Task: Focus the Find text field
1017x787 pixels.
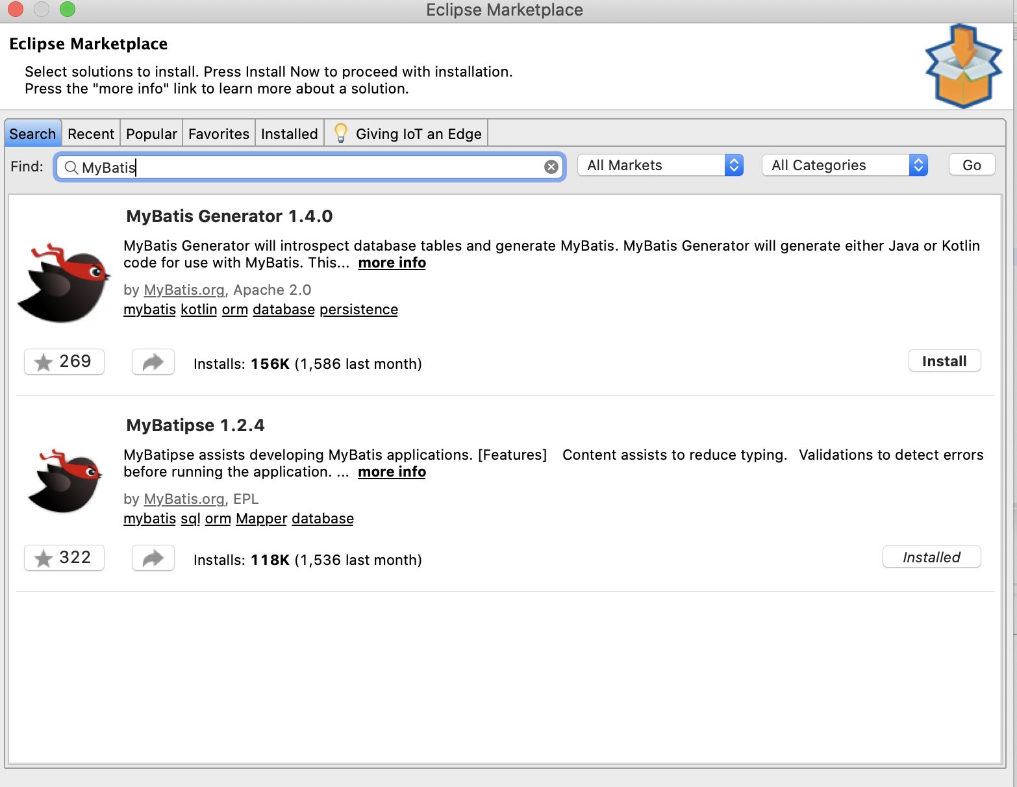Action: point(310,167)
